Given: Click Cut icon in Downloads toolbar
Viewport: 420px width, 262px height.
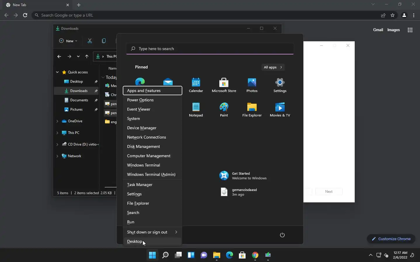Looking at the screenshot, I should tap(90, 41).
